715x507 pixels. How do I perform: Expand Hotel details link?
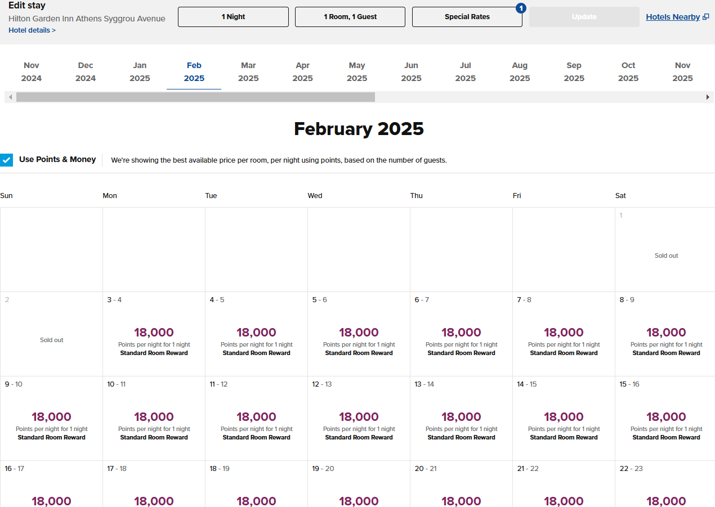click(x=32, y=30)
